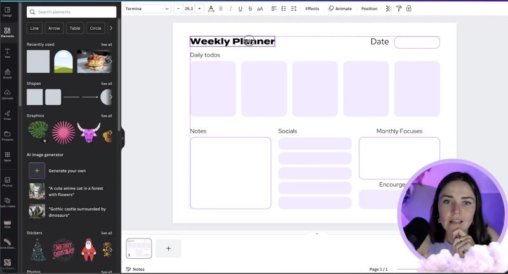Show more Graphics with the arrow

pyautogui.click(x=110, y=133)
